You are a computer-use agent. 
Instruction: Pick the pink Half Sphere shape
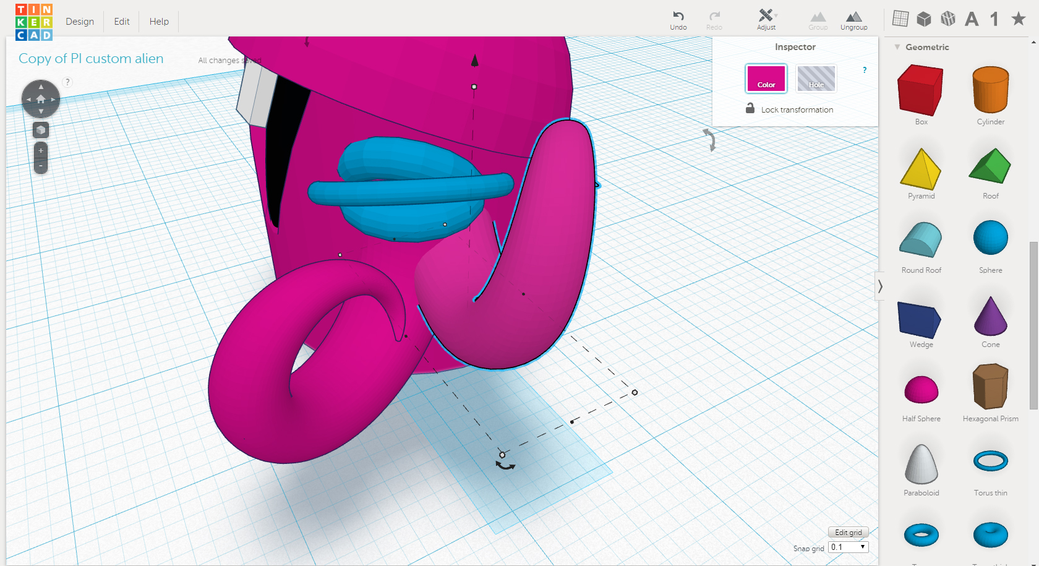click(921, 390)
